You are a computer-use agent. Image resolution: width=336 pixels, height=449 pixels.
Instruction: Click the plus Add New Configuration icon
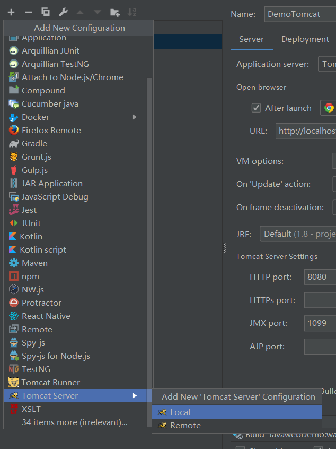pyautogui.click(x=11, y=12)
